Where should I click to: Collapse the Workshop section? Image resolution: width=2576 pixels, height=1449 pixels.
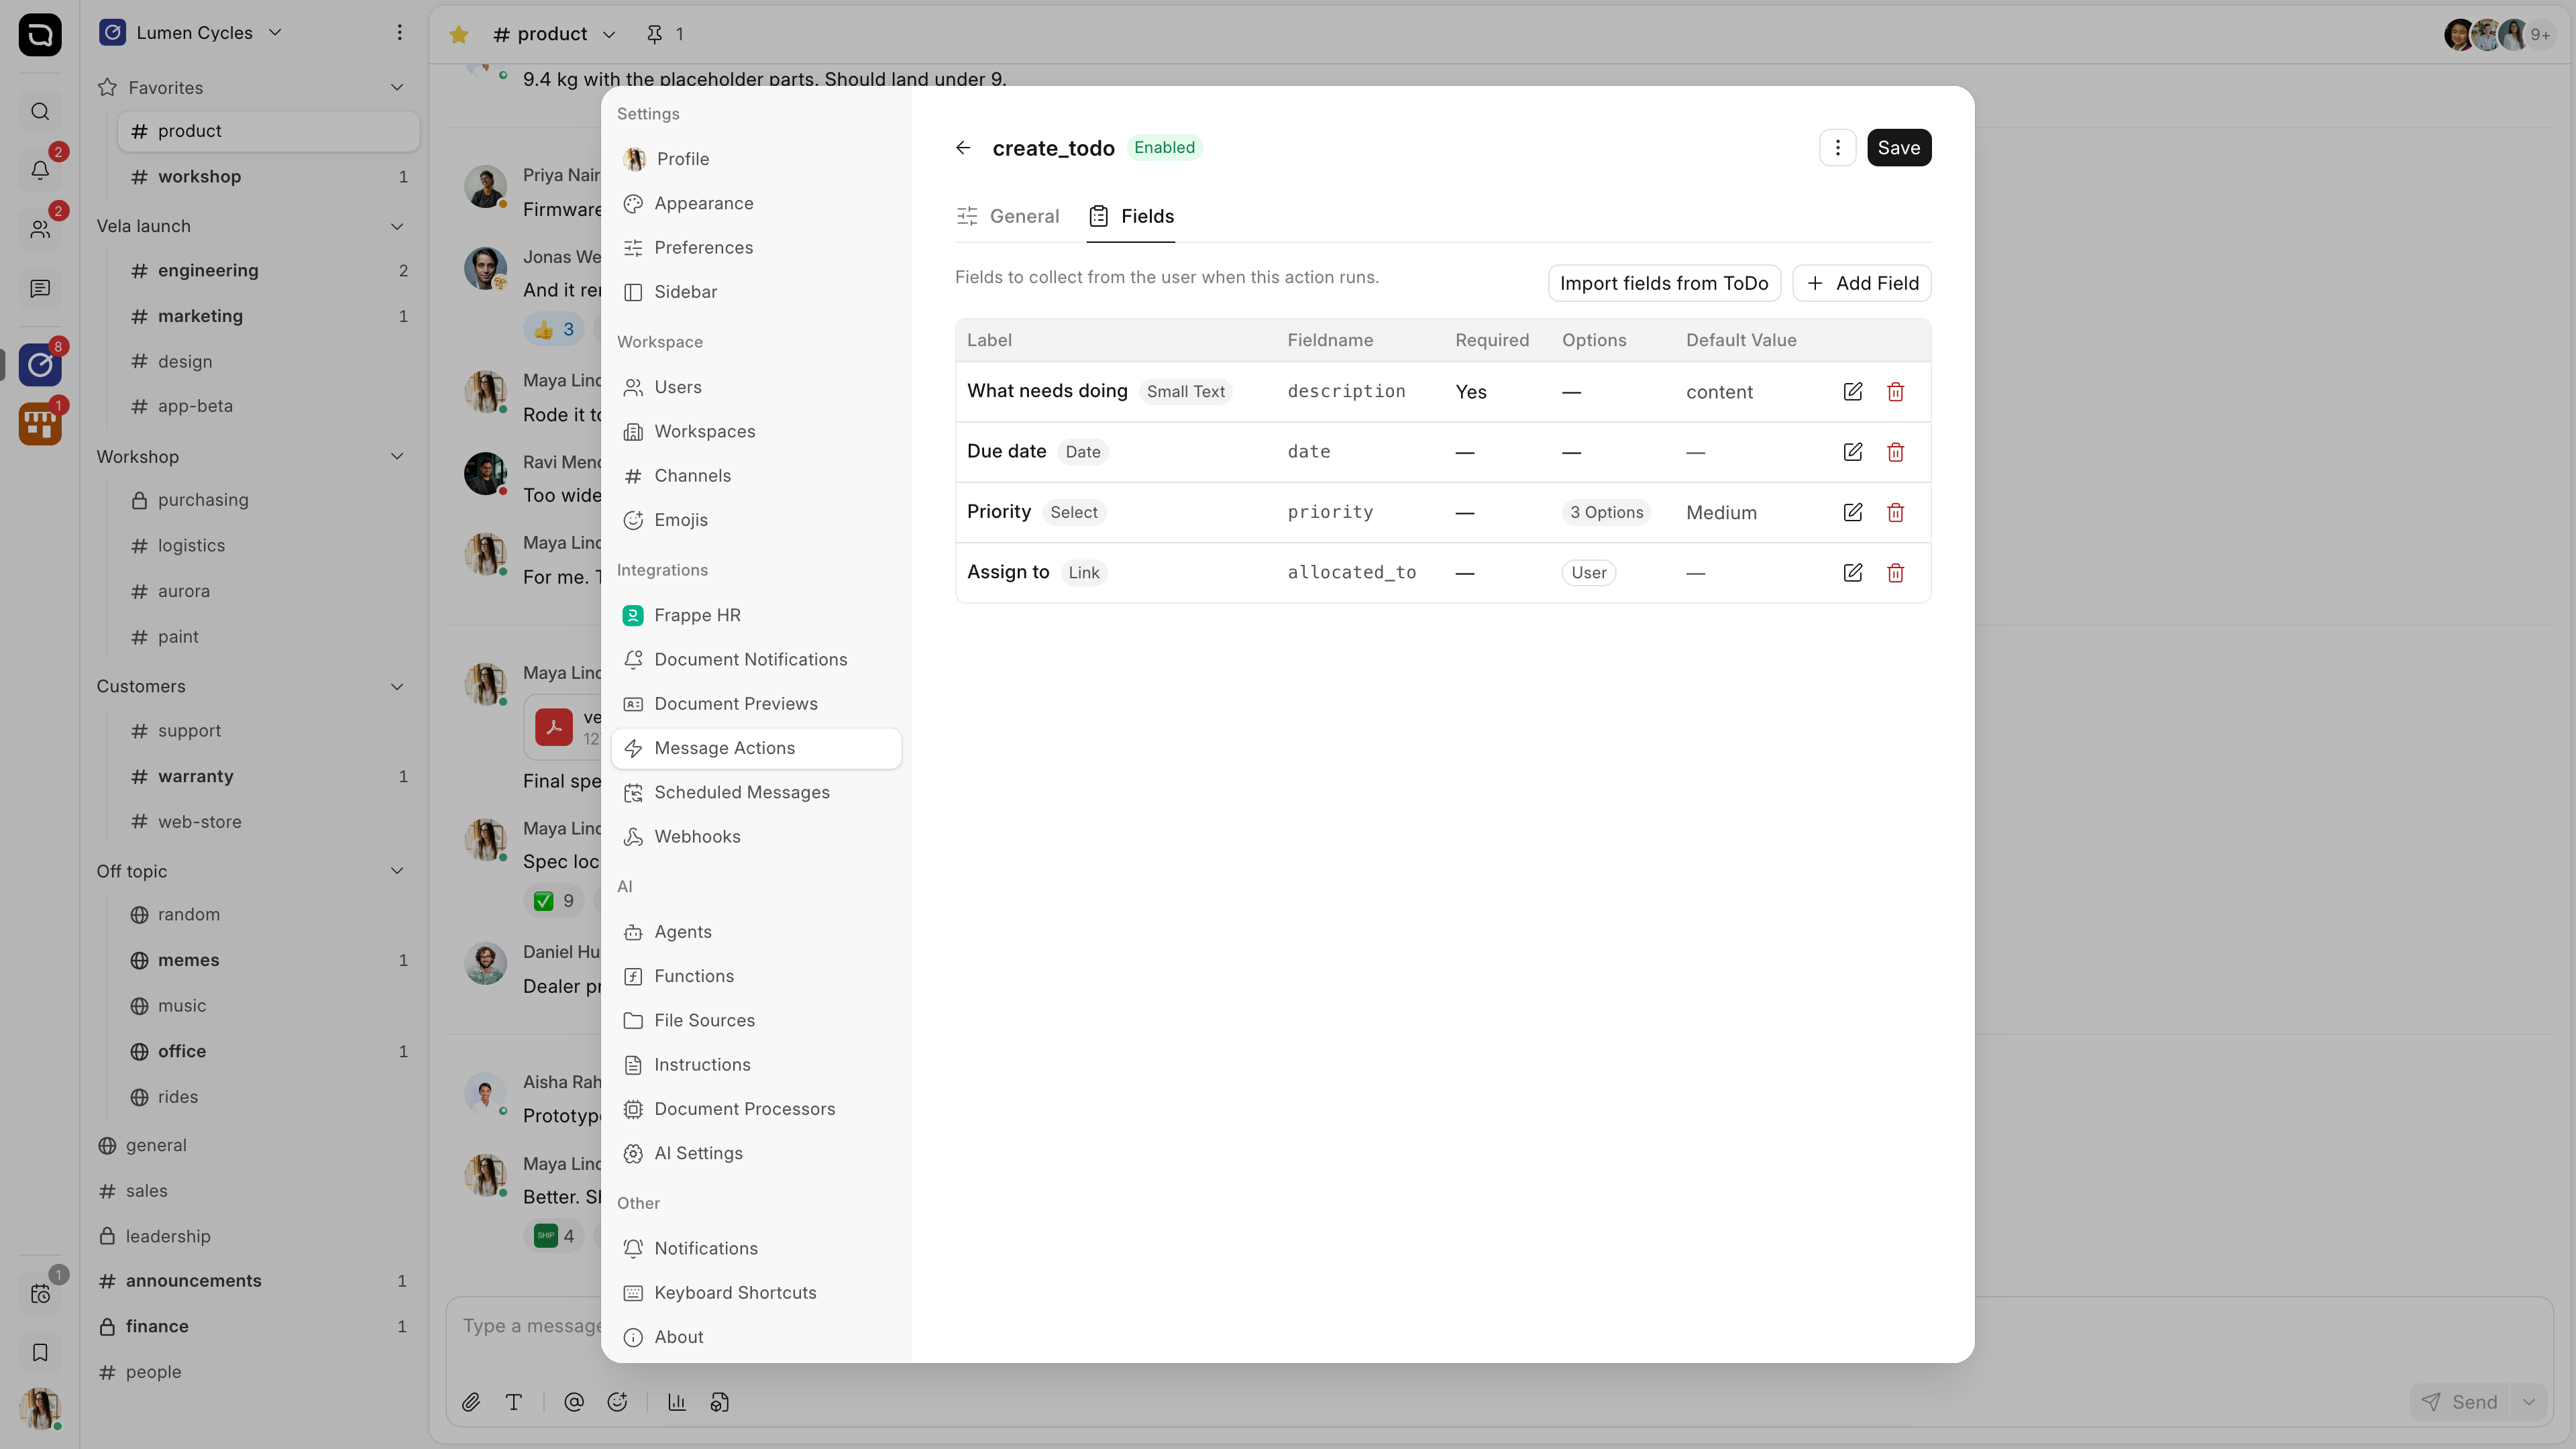pos(397,457)
